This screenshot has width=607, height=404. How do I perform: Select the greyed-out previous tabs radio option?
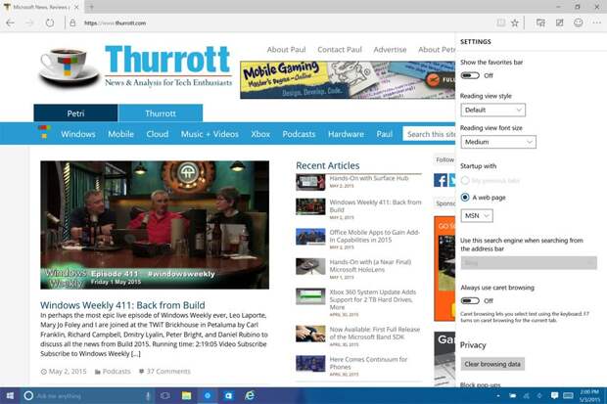point(465,180)
